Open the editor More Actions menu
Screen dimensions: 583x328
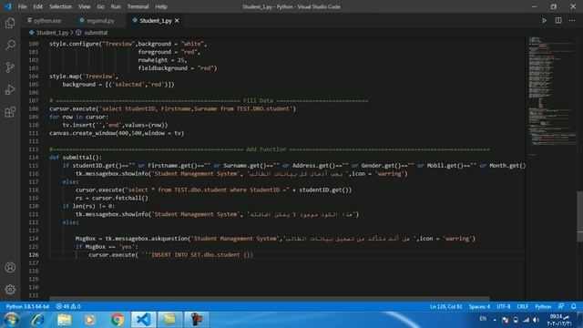(572, 21)
